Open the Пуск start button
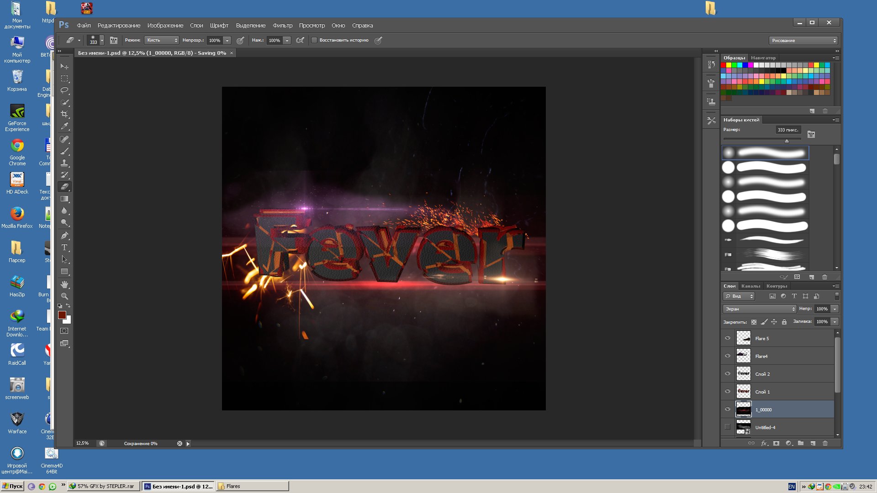The height and width of the screenshot is (493, 877). coord(12,486)
